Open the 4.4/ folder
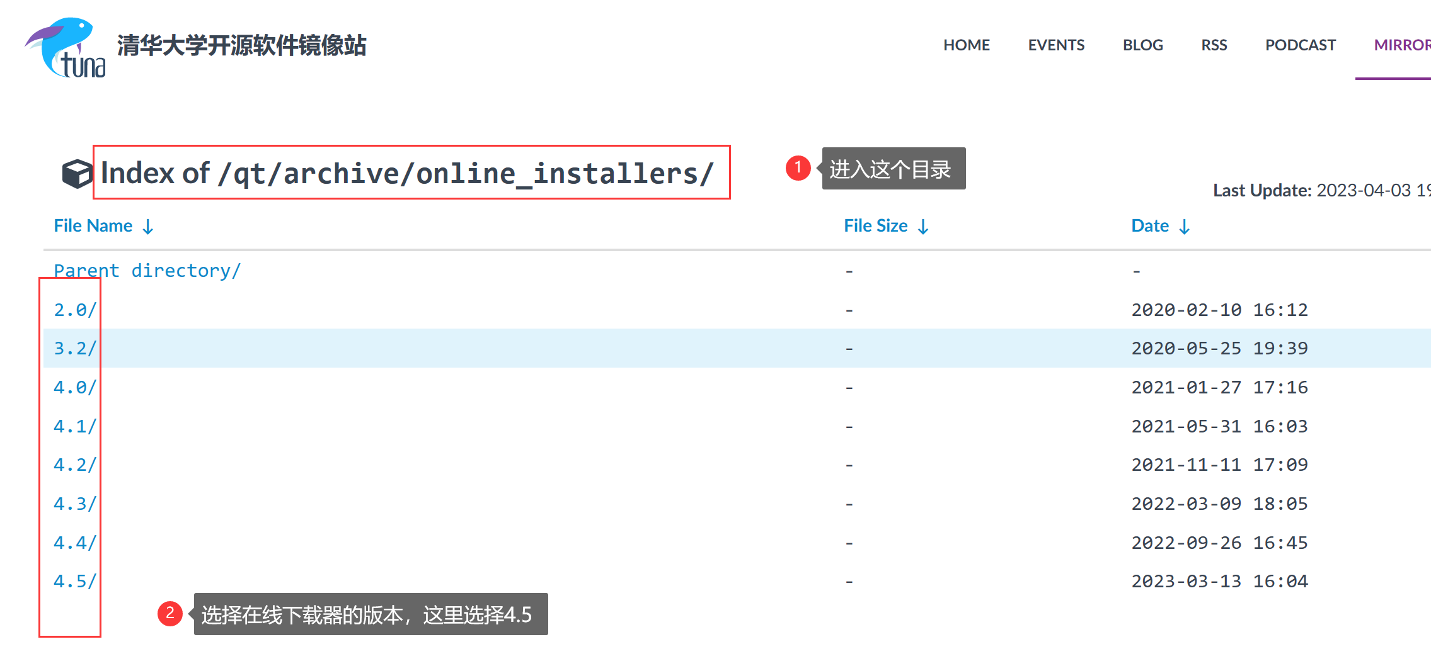 pyautogui.click(x=75, y=543)
